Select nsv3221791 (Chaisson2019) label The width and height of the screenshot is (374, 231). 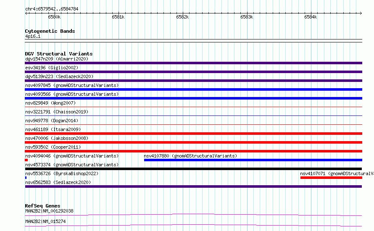pyautogui.click(x=57, y=112)
